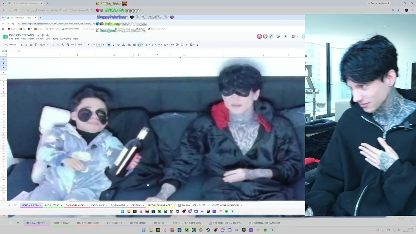Viewport: 416px width, 234px height.
Task: Star the DOC CRY STREAMS document
Action: pos(38,35)
